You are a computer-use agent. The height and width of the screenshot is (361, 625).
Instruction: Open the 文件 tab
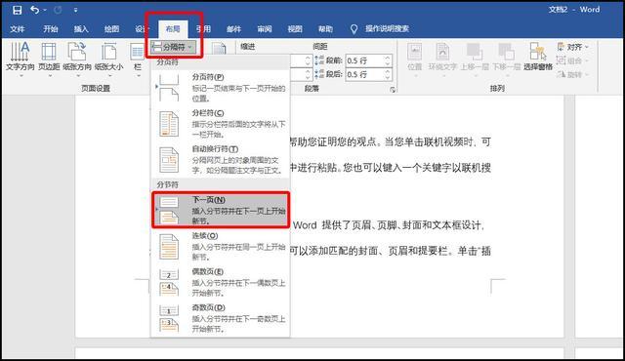pos(18,28)
